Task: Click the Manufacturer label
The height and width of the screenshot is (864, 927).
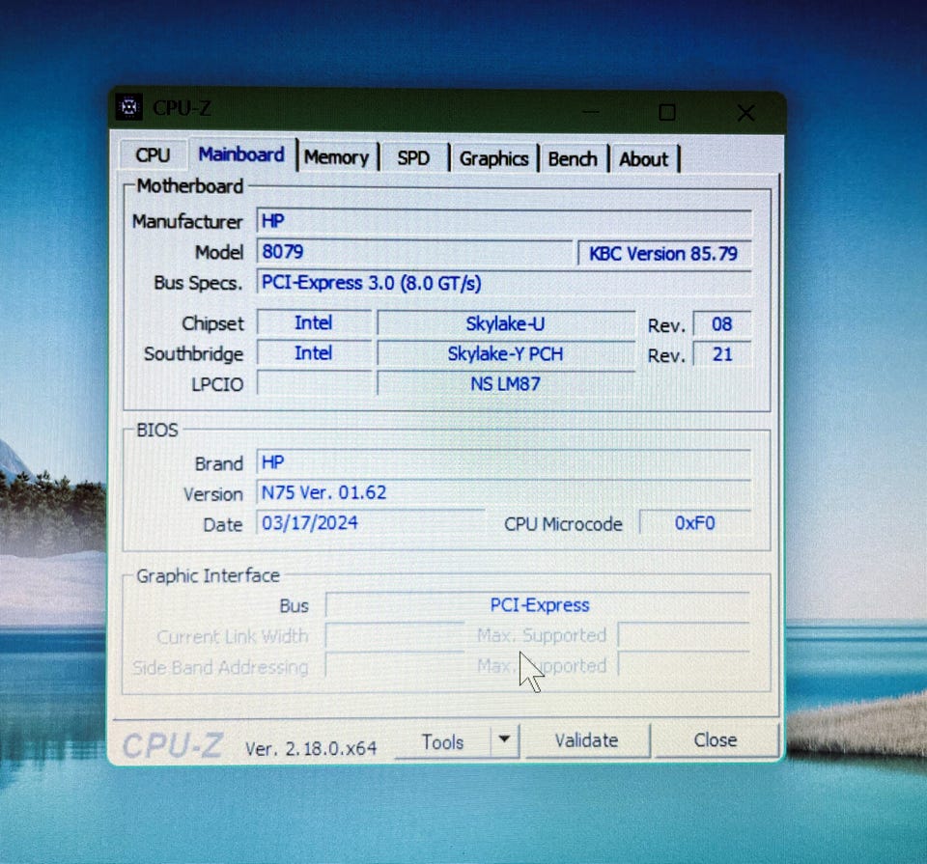Action: 187,222
